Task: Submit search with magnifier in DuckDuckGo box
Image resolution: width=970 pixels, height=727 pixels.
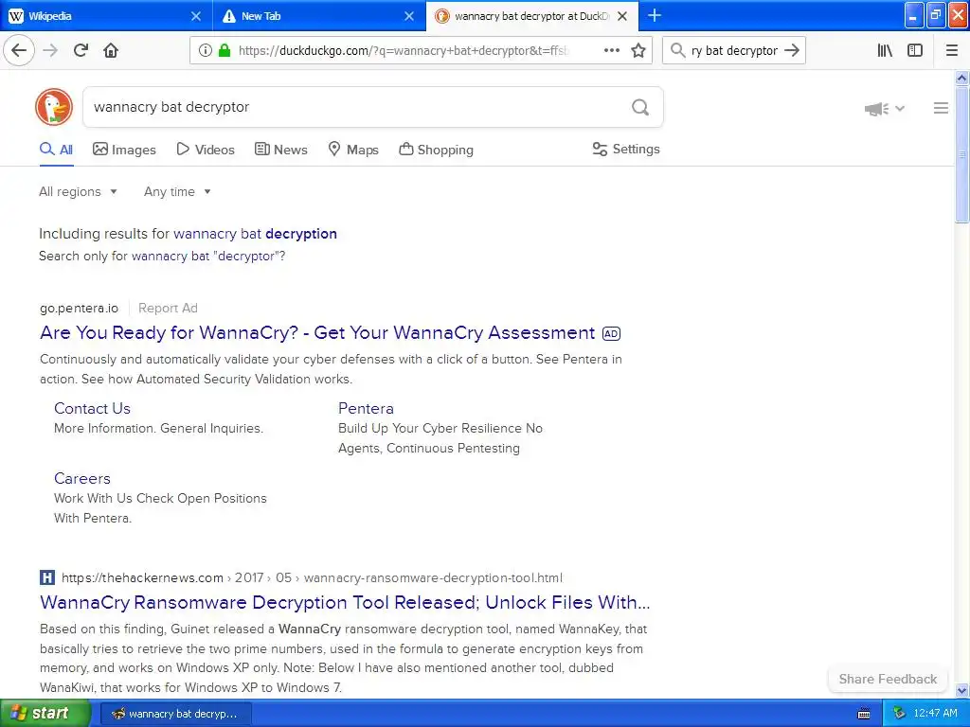Action: (x=640, y=108)
